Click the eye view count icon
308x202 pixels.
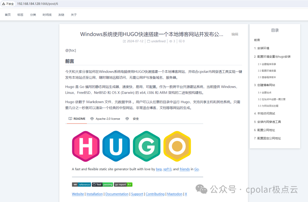click(171, 41)
